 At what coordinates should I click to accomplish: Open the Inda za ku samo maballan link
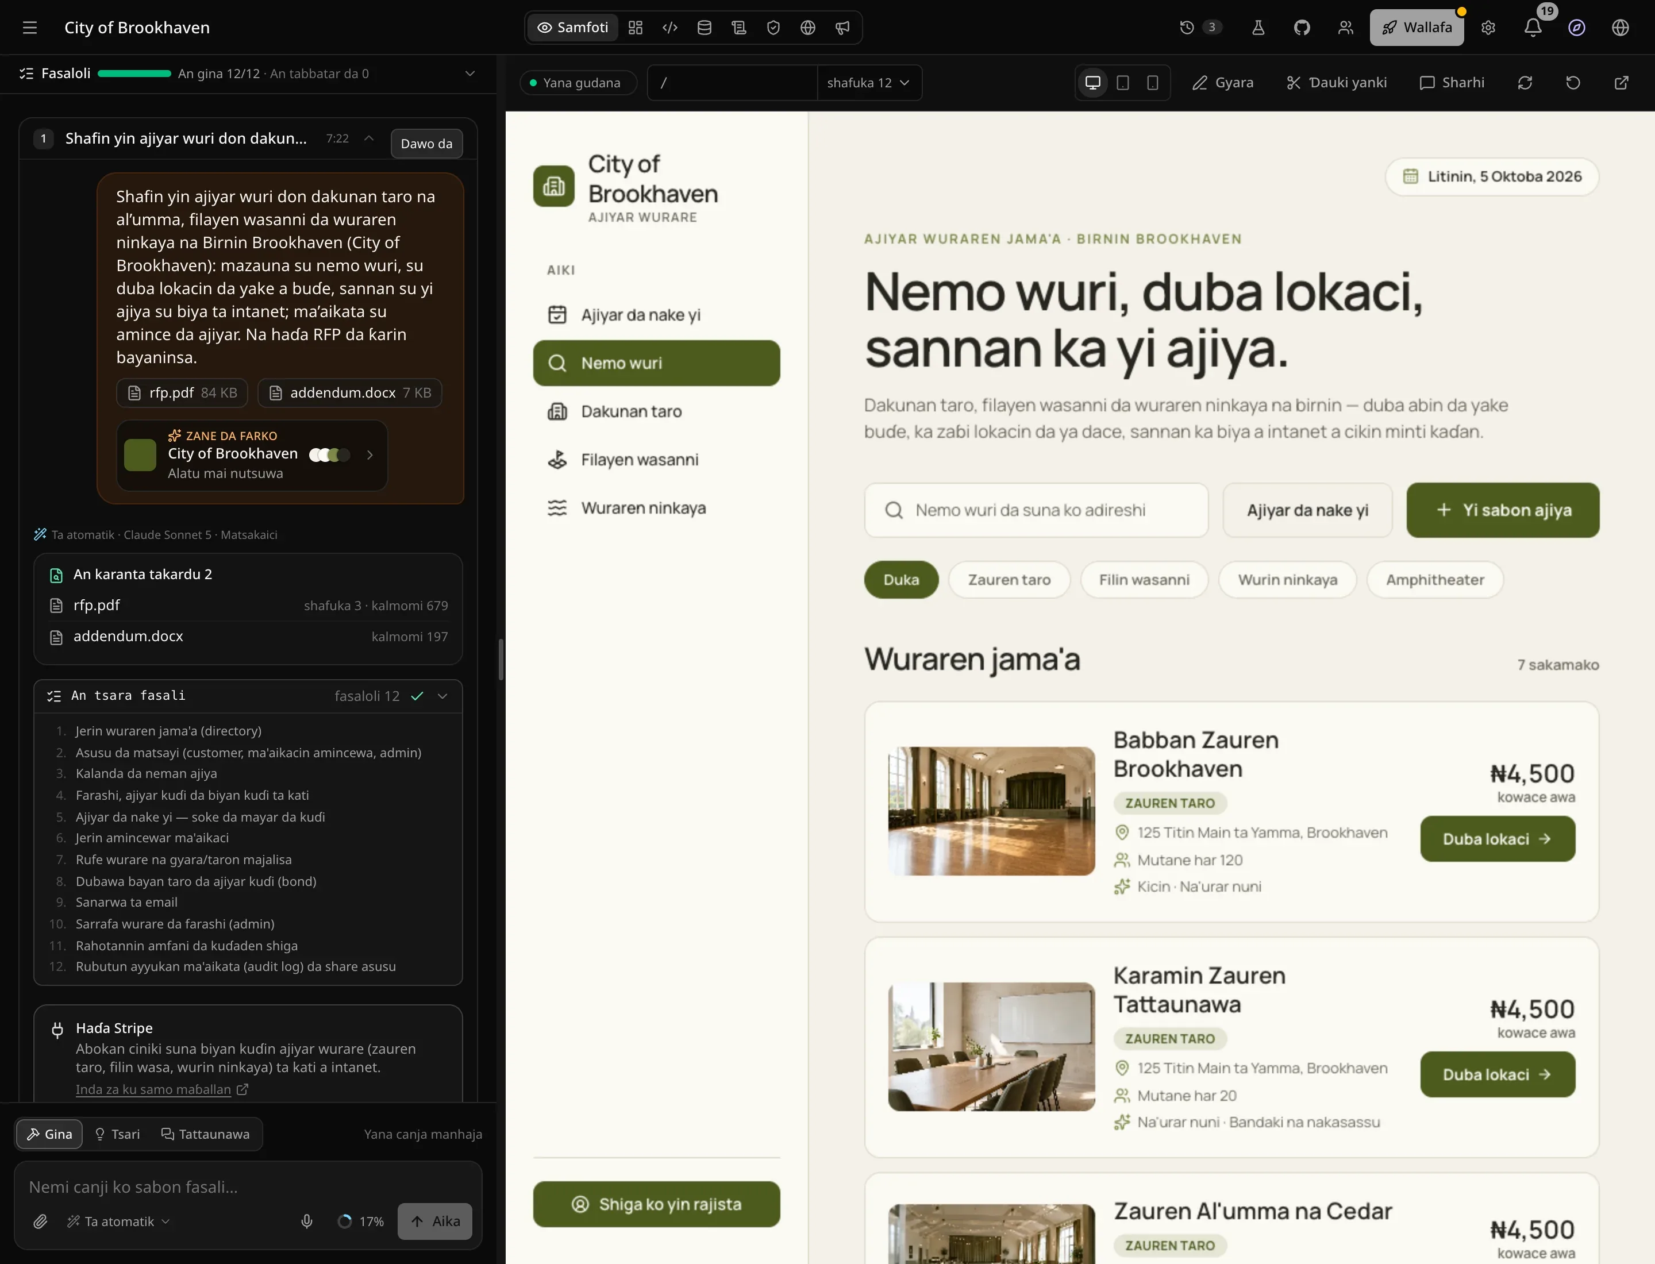[162, 1089]
